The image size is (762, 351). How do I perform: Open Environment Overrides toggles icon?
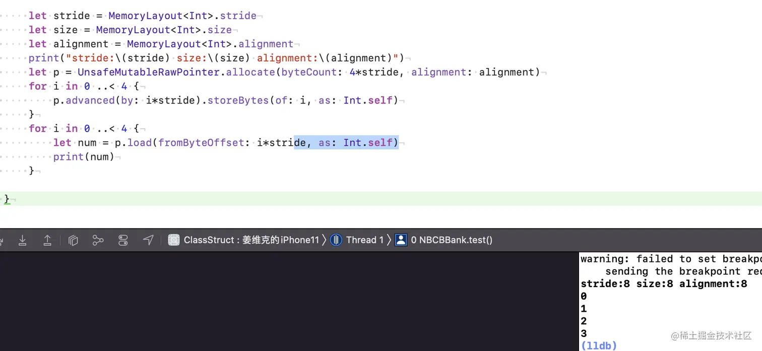tap(123, 240)
